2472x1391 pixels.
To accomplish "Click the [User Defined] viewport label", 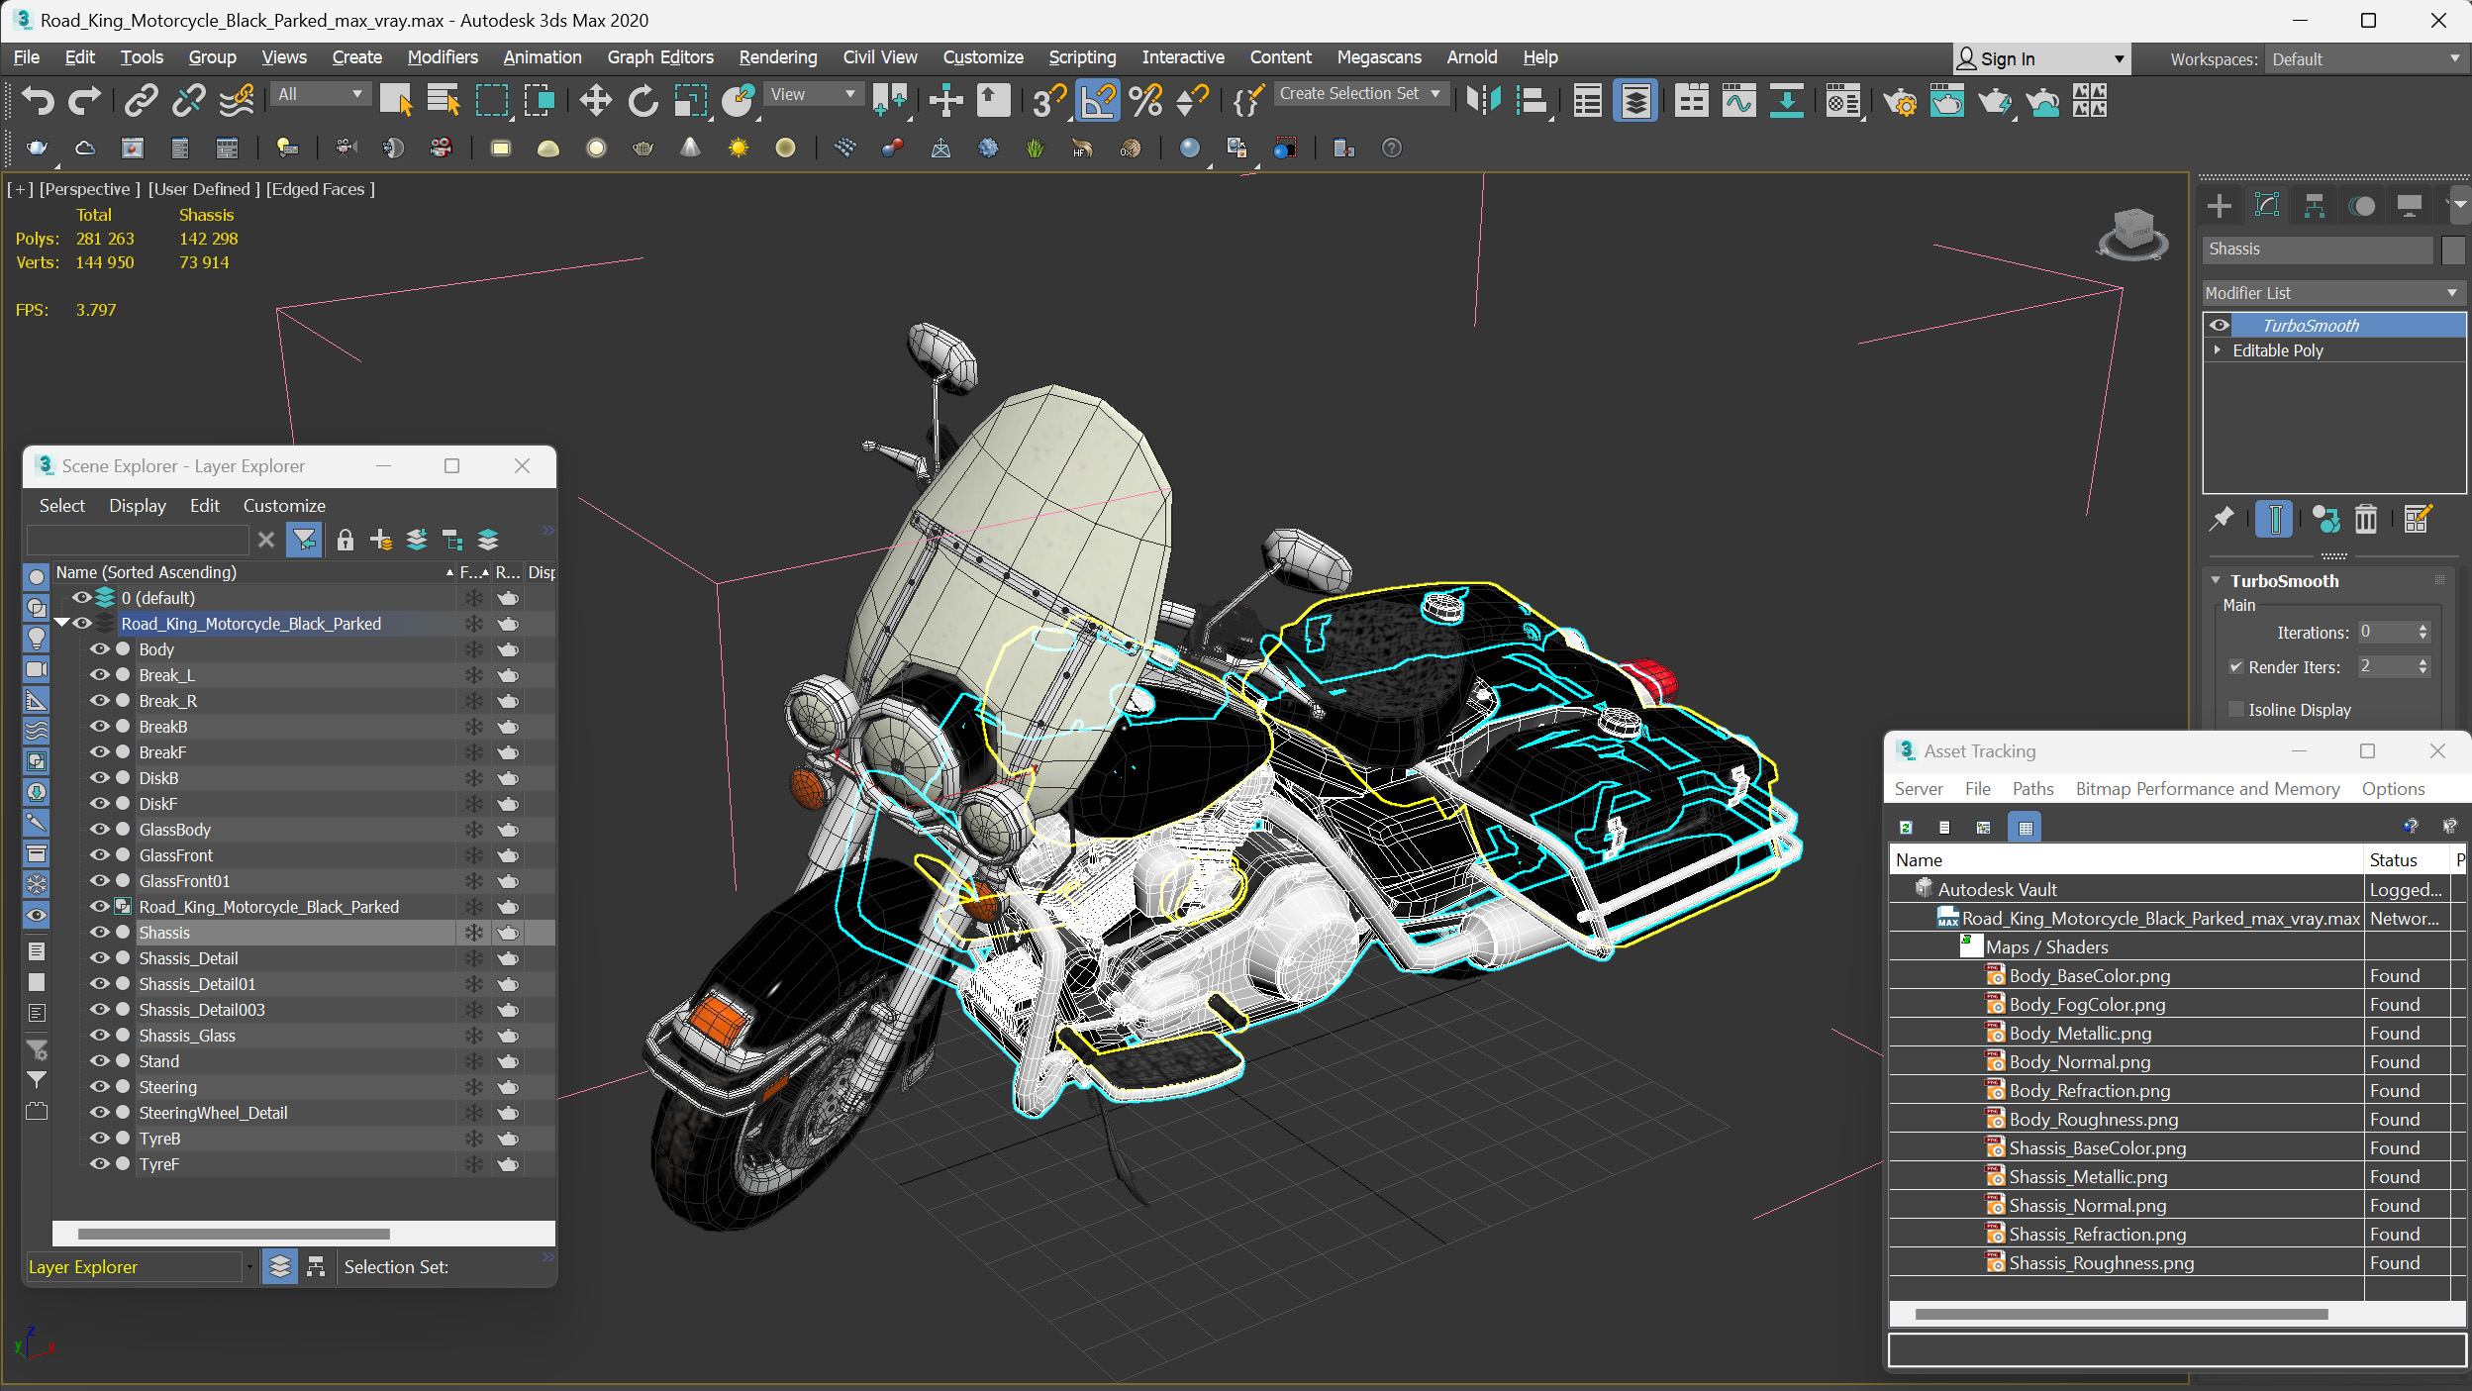I will (x=204, y=189).
